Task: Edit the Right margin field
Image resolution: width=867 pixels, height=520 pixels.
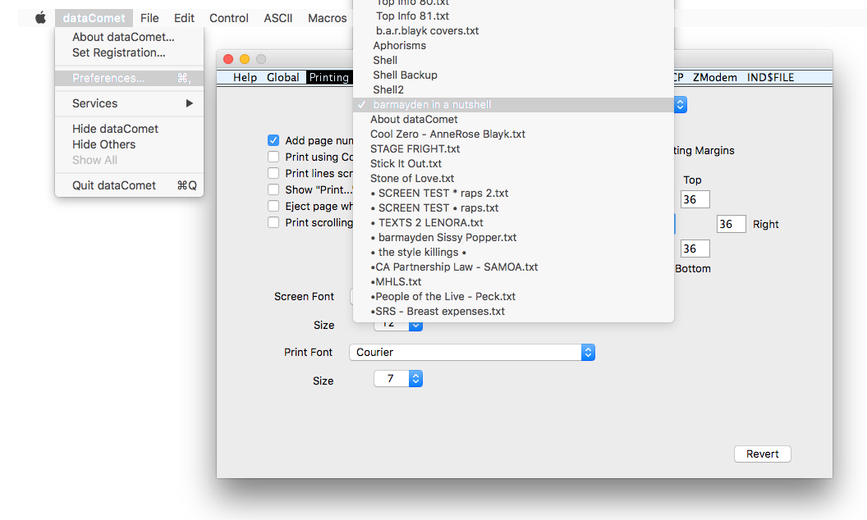Action: click(731, 224)
